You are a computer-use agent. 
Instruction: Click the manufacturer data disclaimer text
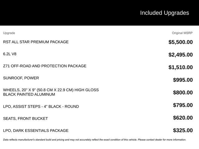(95, 140)
